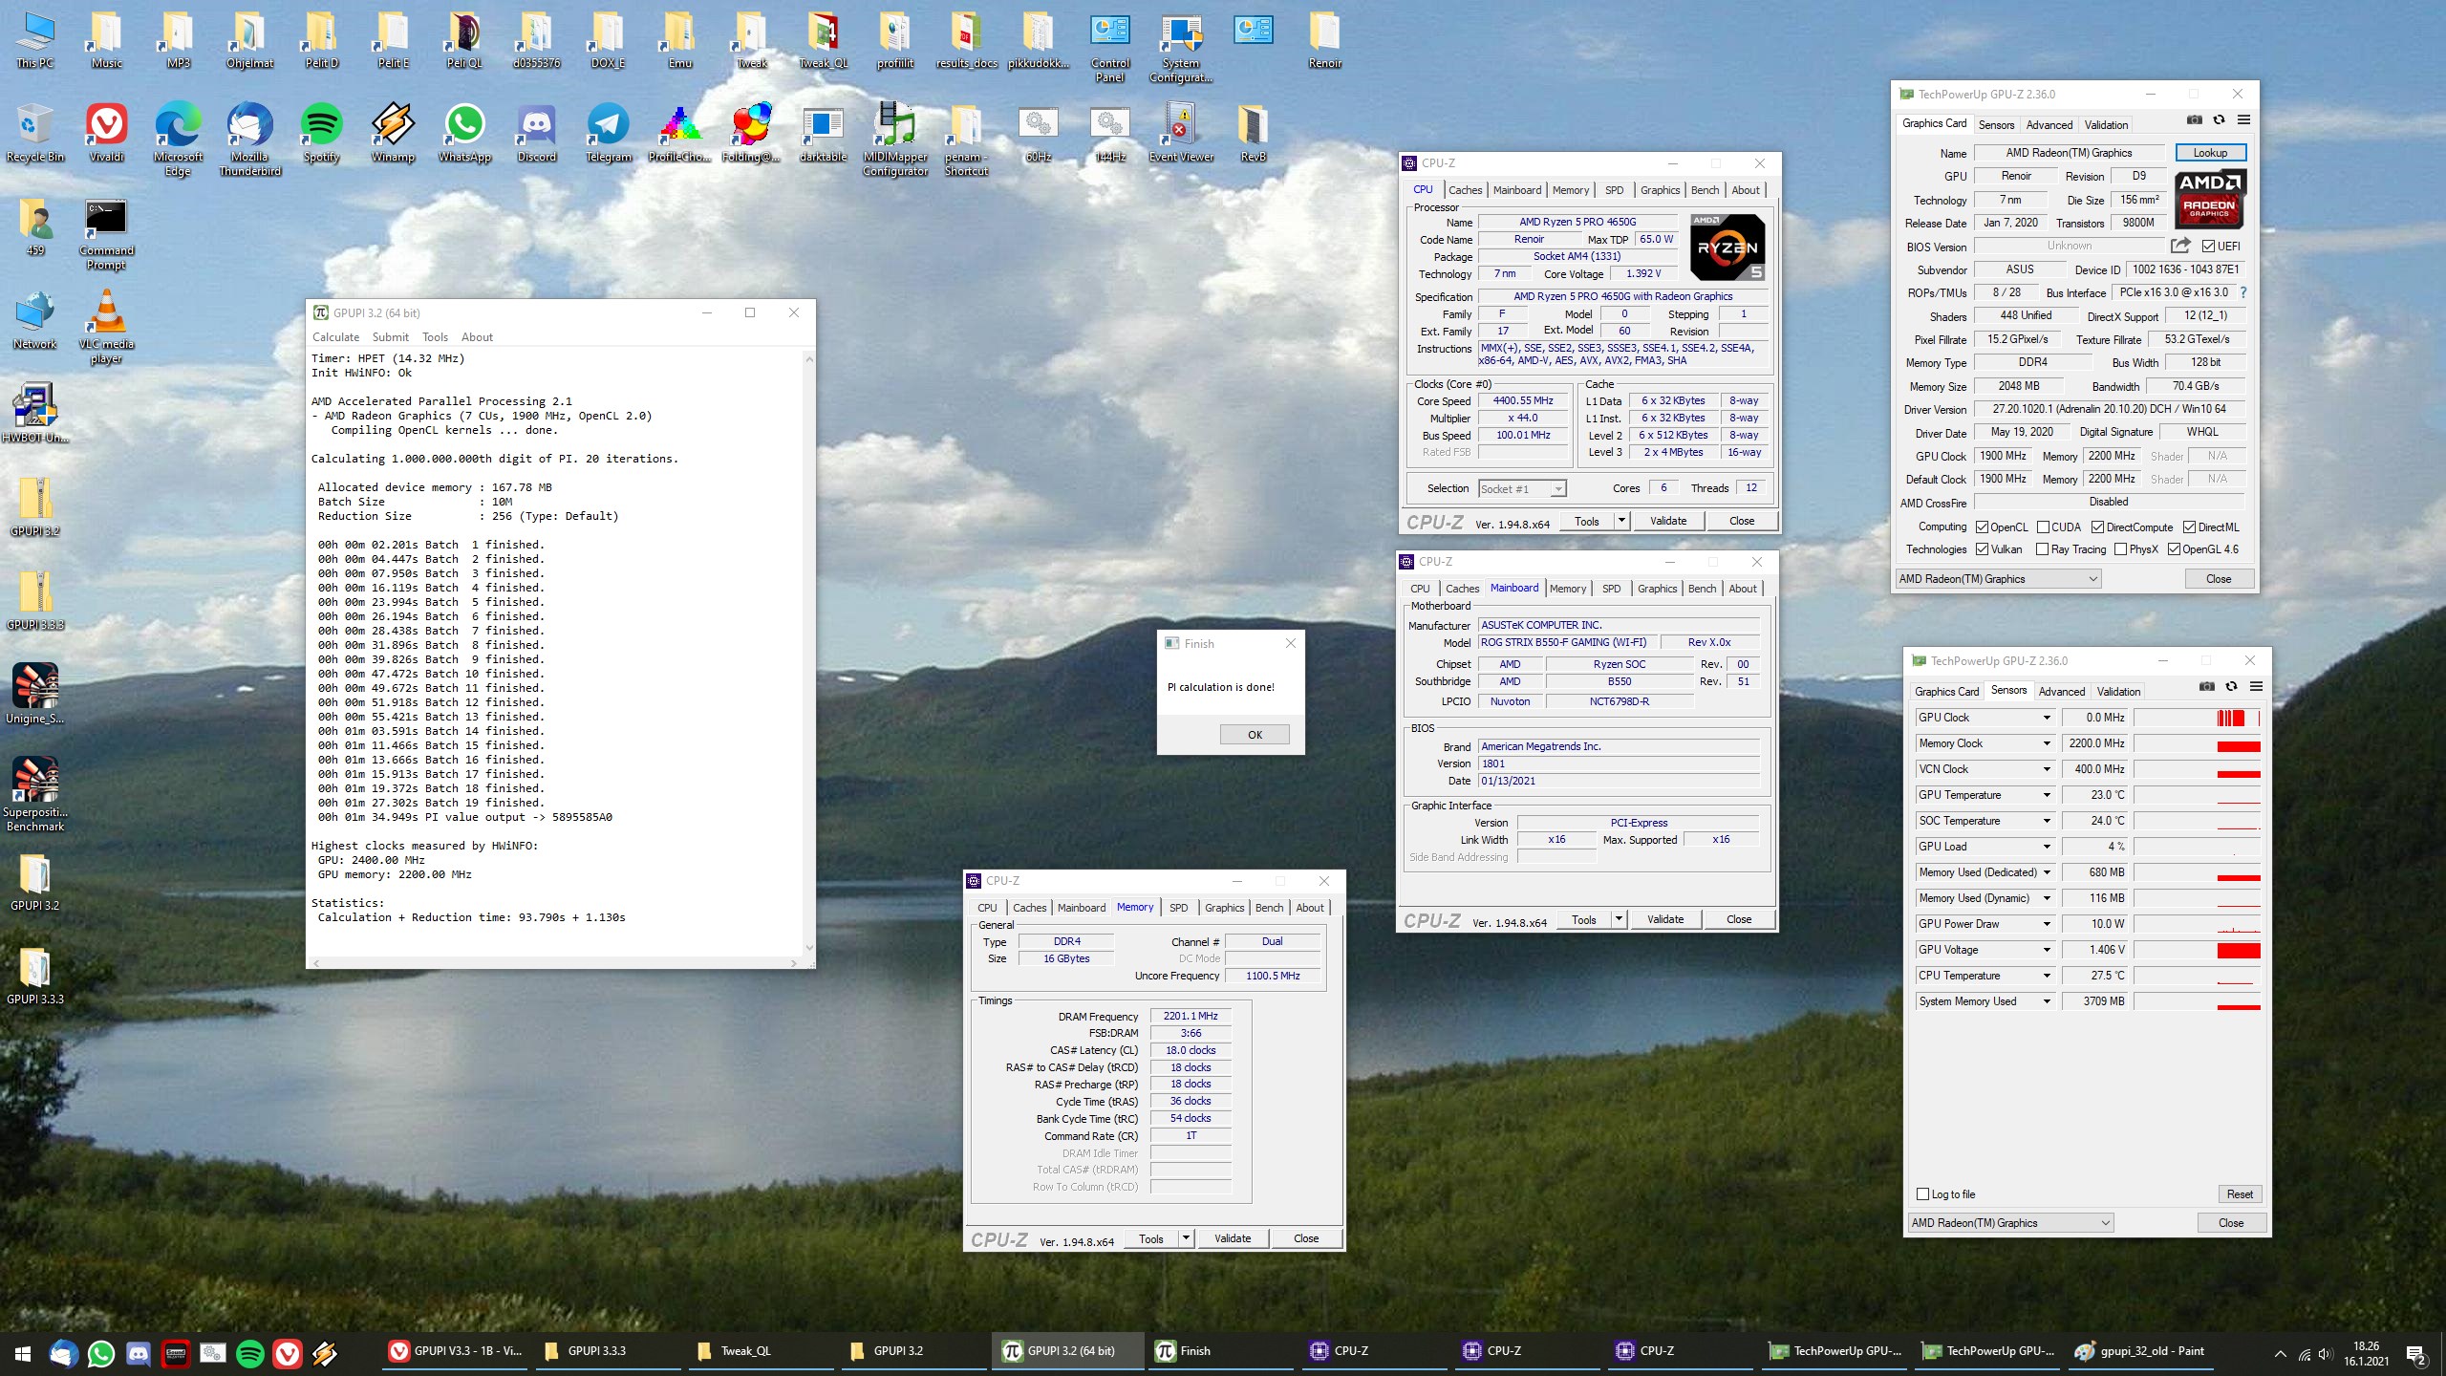Click GPU-Z screenshot camera icon in top window

(2195, 119)
